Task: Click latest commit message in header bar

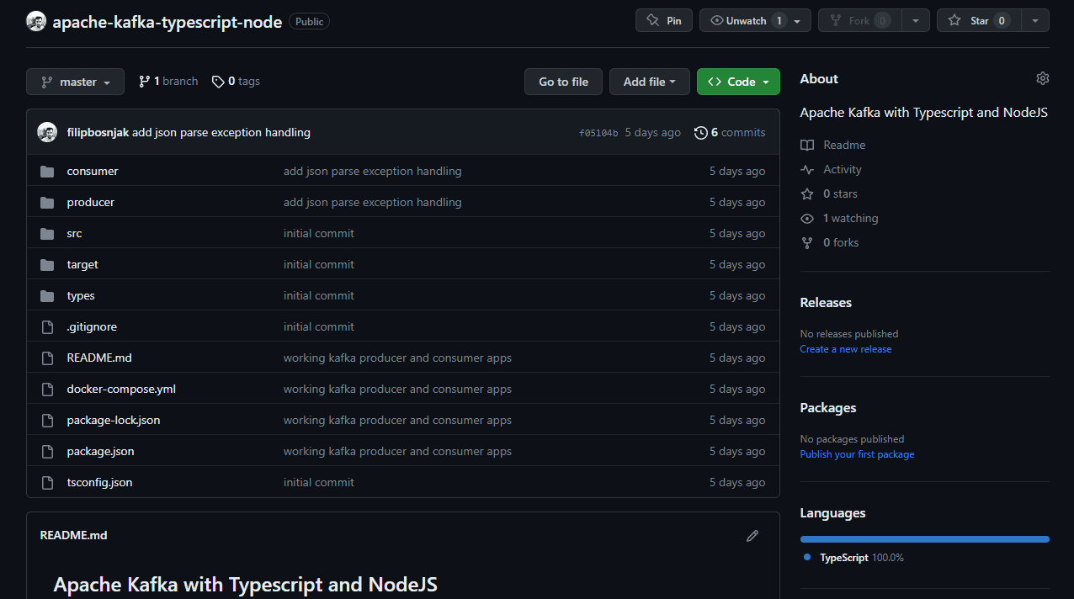Action: (x=221, y=133)
